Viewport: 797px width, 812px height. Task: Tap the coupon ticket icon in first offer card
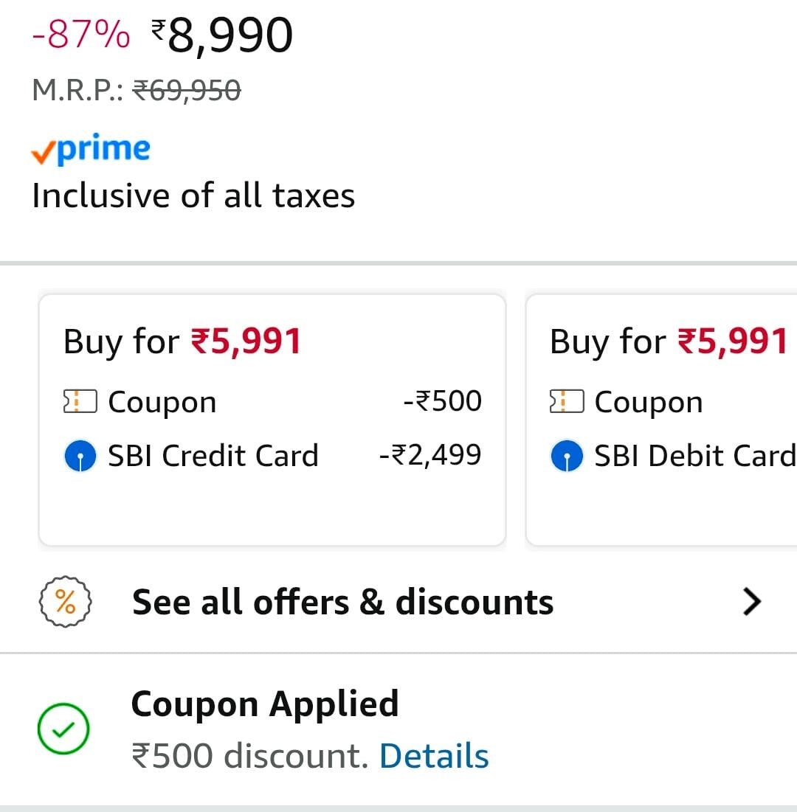(x=80, y=402)
